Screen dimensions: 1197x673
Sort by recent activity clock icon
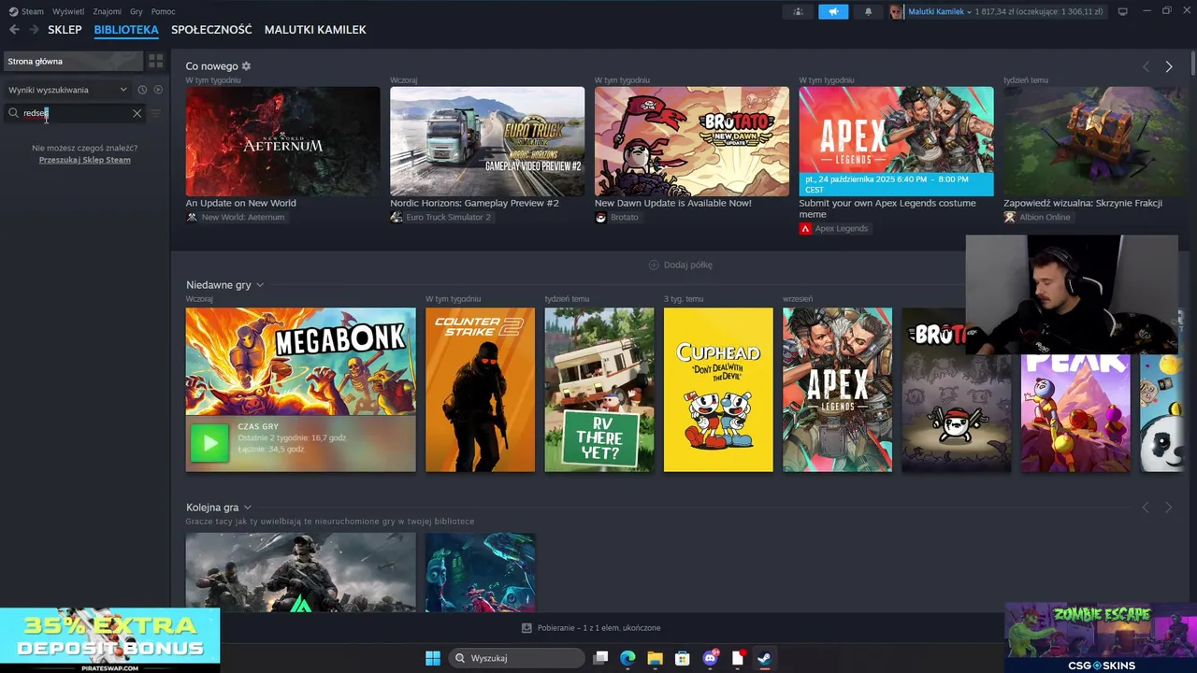point(142,90)
